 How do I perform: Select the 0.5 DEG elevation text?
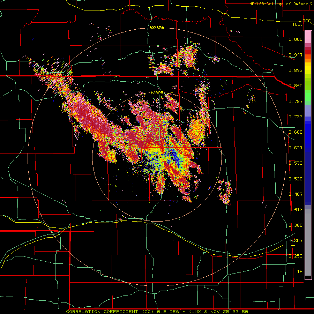(168, 312)
